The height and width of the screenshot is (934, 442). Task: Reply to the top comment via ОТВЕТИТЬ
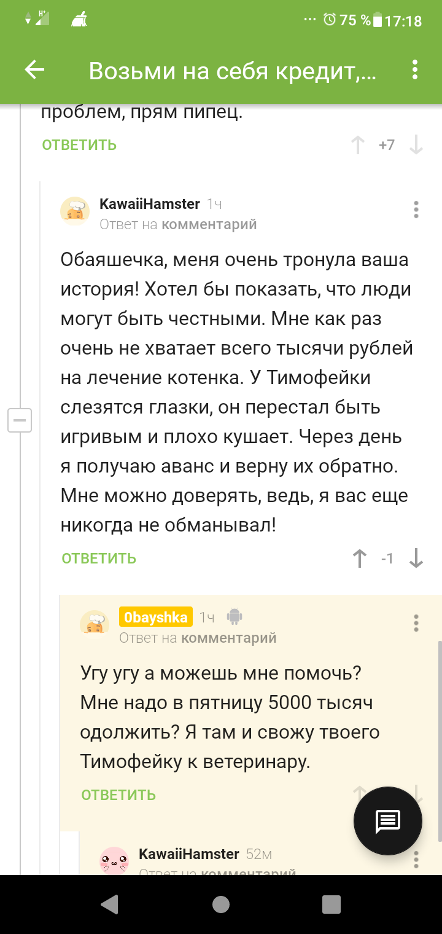pyautogui.click(x=79, y=145)
